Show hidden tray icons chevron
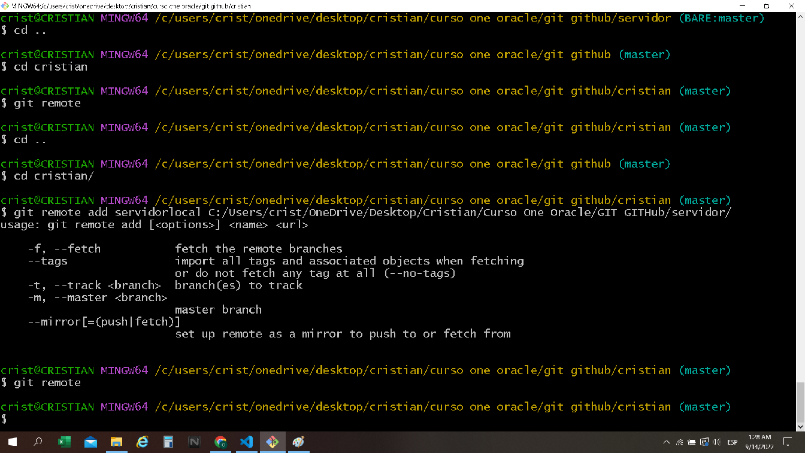 coord(667,442)
